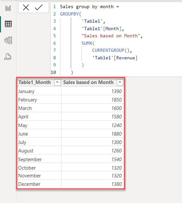Click 'Table1'[Revenue] in formula line 8

[115, 58]
